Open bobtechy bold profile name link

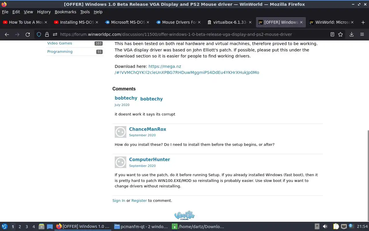tap(152, 99)
